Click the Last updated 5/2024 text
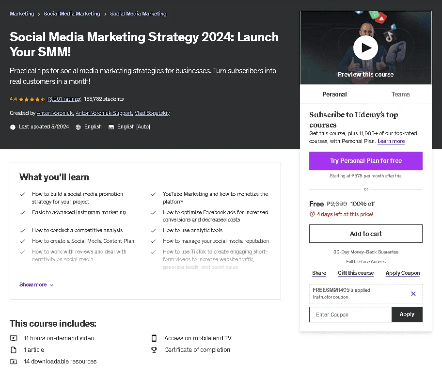The height and width of the screenshot is (379, 442). [x=44, y=126]
